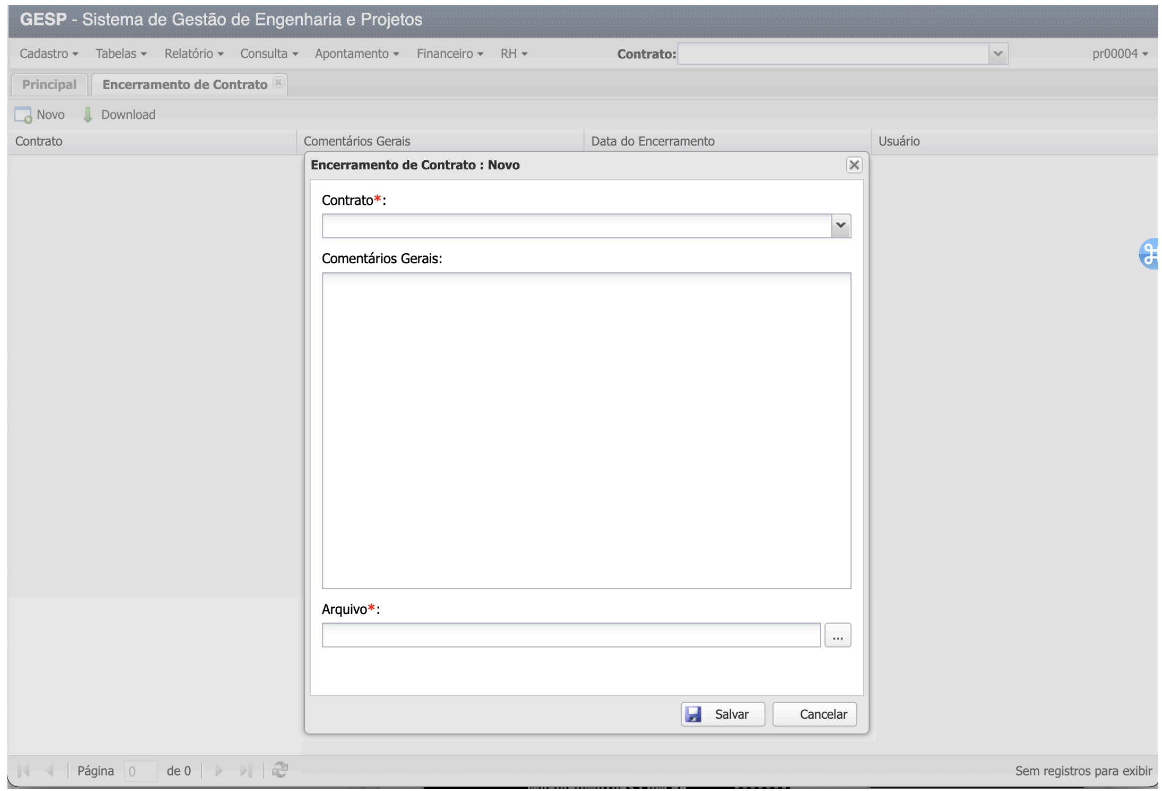
Task: Click the Cancelar button
Action: click(814, 714)
